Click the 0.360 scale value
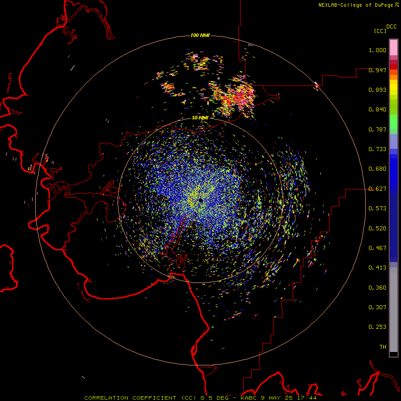This screenshot has width=401, height=401. point(377,288)
